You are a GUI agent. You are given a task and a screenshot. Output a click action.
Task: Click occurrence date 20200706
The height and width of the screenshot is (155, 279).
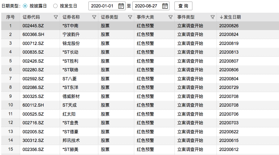pos(229,114)
